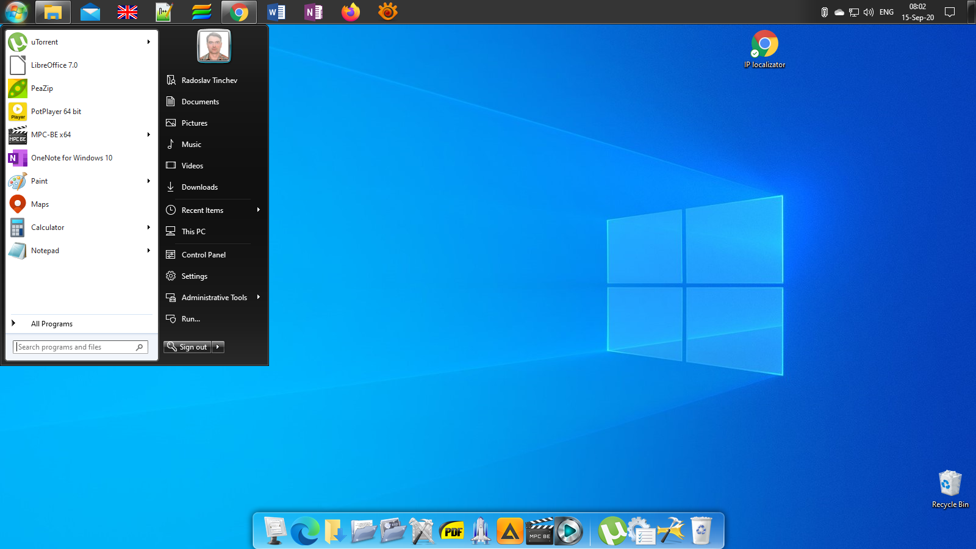Expand the Paint jump list arrow
Screen dimensions: 976x549
pyautogui.click(x=148, y=181)
